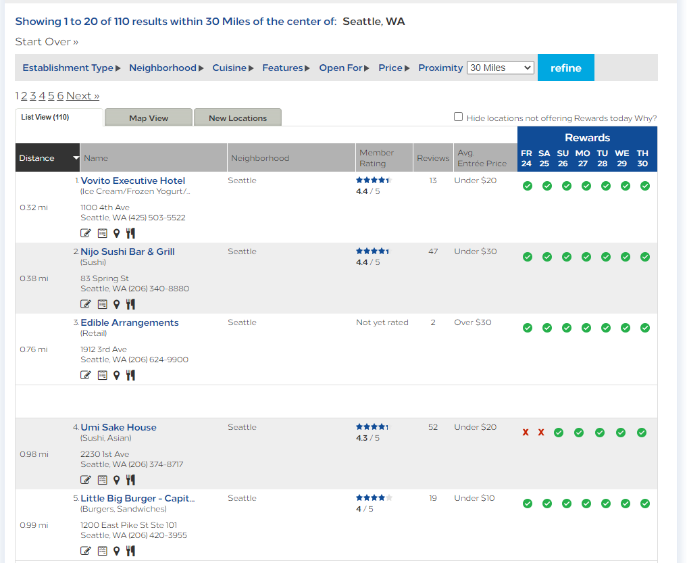The width and height of the screenshot is (687, 563).
Task: Open the Umi Sake House listing
Action: [118, 428]
